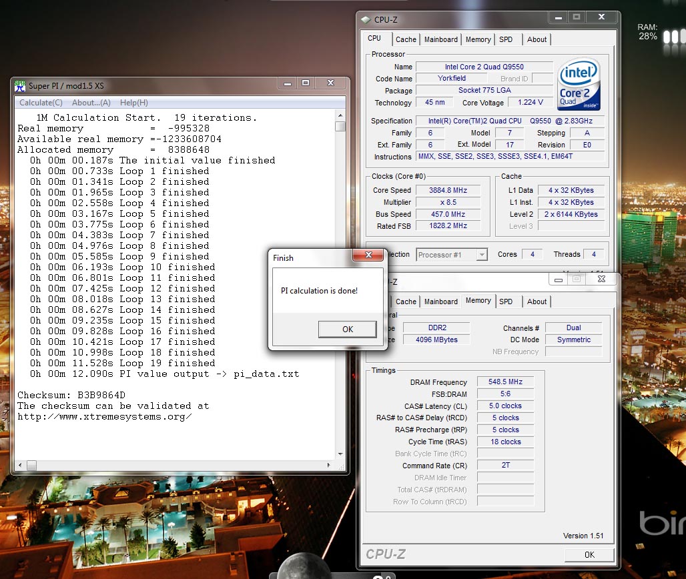Click the DRAM Frequency value field
This screenshot has height=579, width=686.
505,382
